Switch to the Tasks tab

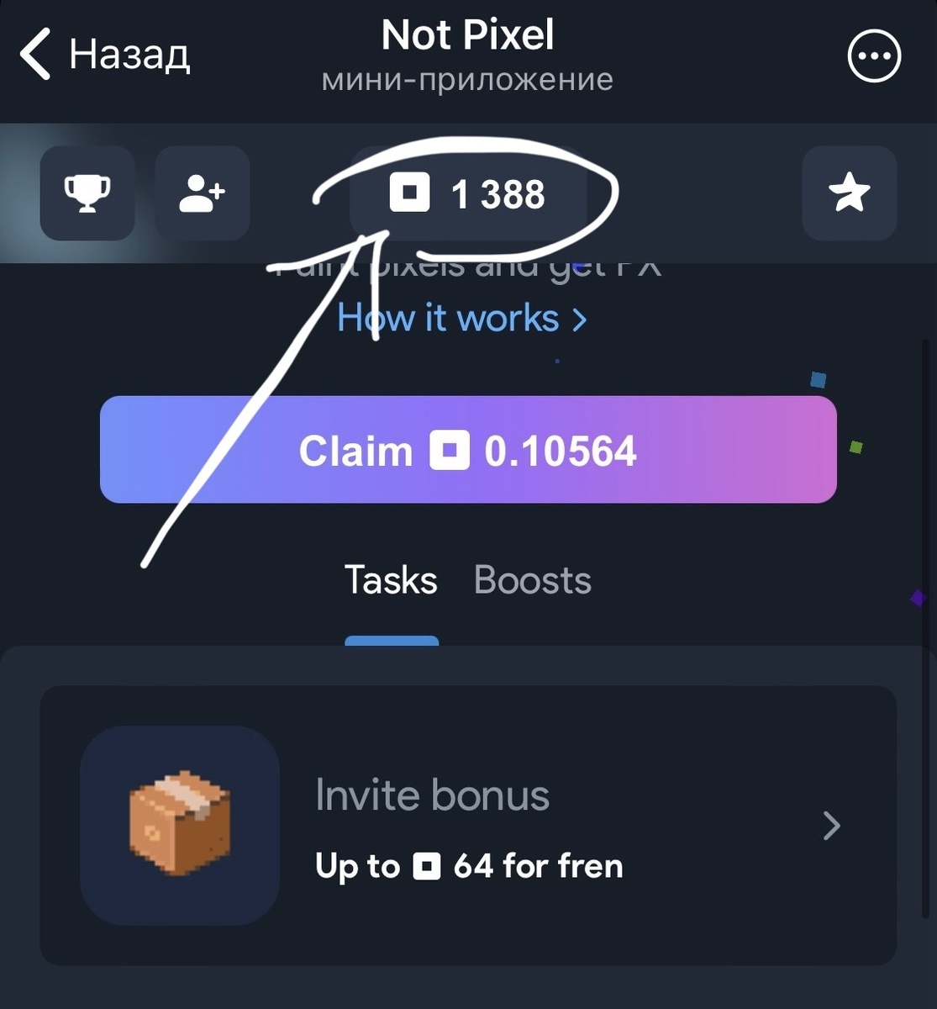tap(391, 580)
